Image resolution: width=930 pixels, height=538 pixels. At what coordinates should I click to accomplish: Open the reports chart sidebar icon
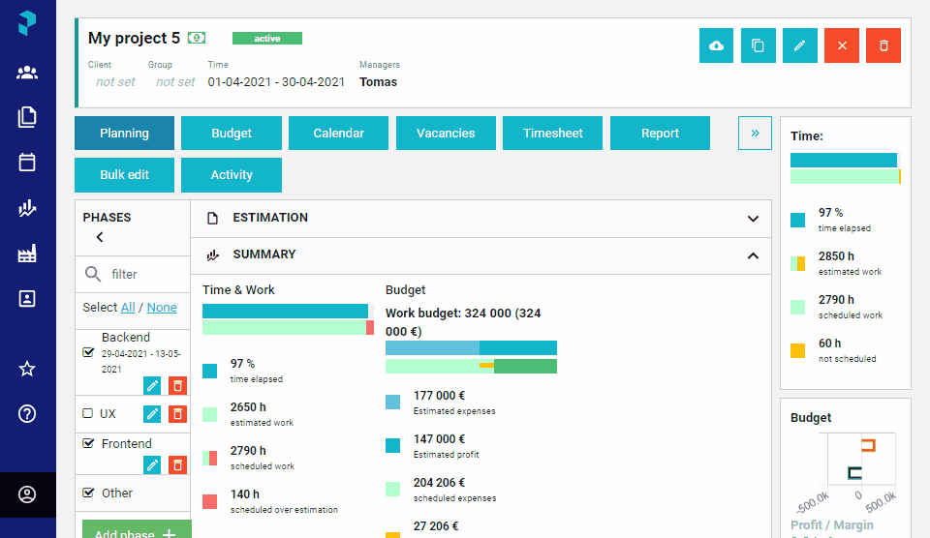click(x=27, y=208)
